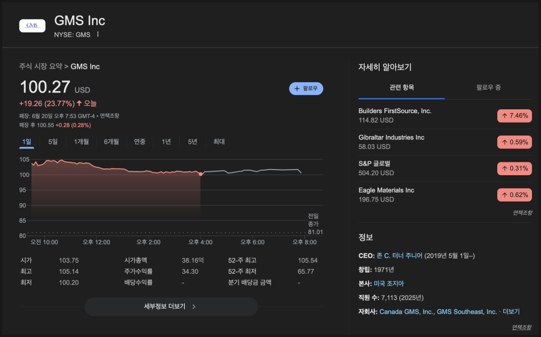Open 세부정보 더보기 for more details
Screen dimensions: 541x337
[x=171, y=306]
